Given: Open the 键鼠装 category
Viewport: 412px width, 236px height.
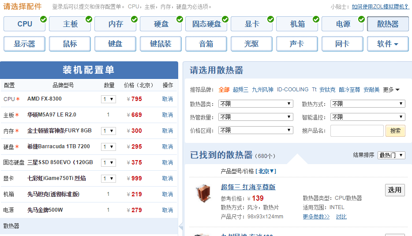Looking at the screenshot, I should pos(161,44).
